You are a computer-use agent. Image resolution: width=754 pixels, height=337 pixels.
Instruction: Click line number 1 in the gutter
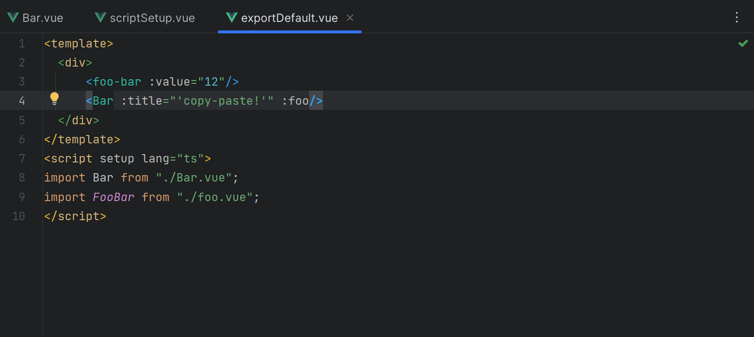click(x=22, y=44)
